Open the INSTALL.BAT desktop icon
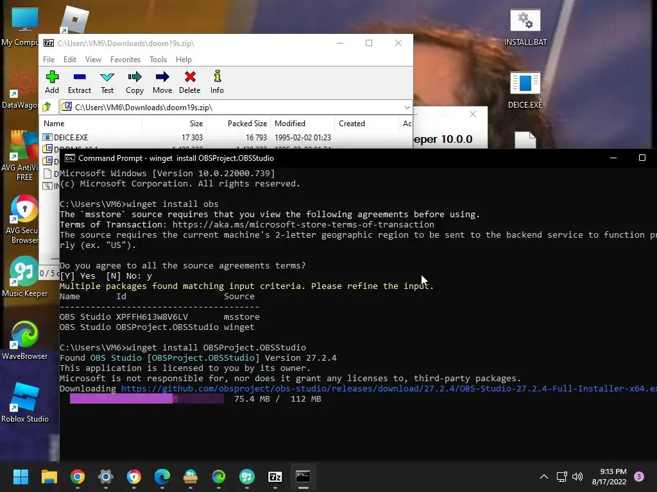This screenshot has height=492, width=657. [x=525, y=28]
